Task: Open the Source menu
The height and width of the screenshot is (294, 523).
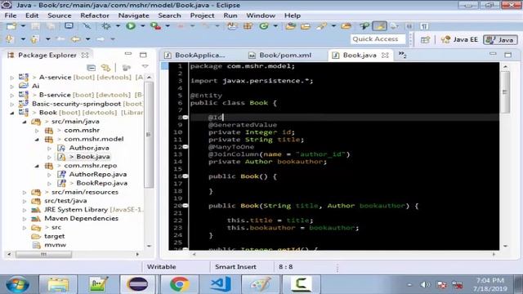Action: 59,16
